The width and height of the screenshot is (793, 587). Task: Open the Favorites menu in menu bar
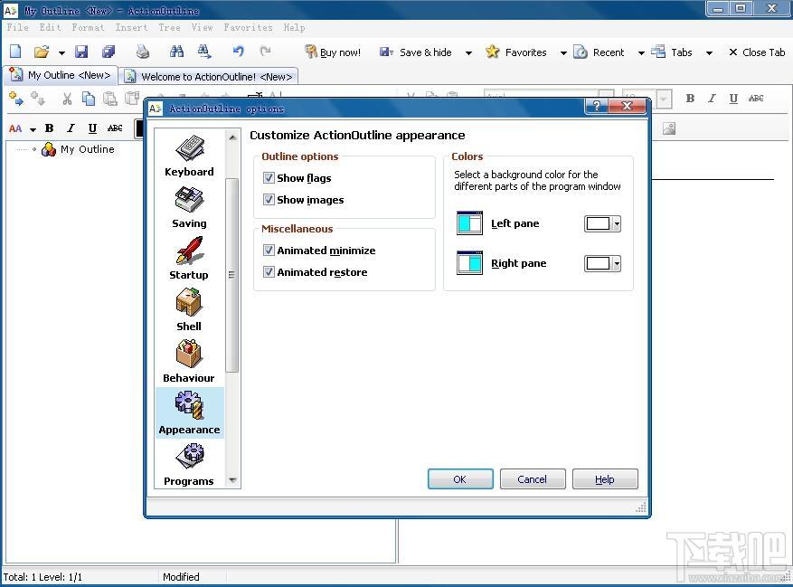[x=249, y=27]
